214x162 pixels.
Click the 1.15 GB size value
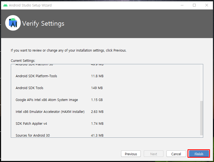tap(97, 100)
